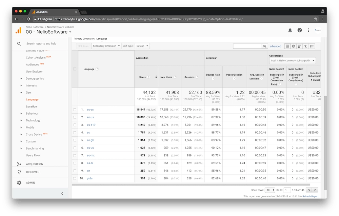Open the es-es language link
The height and width of the screenshot is (216, 339).
(x=90, y=110)
